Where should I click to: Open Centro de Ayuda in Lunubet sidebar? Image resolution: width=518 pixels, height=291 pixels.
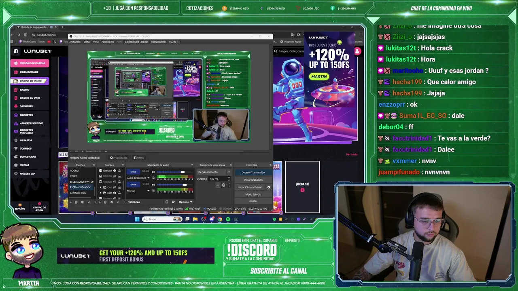tap(39, 207)
